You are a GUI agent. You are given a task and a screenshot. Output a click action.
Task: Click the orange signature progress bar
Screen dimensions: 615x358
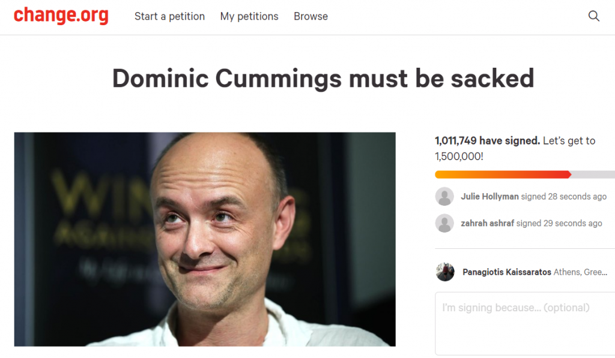point(502,175)
